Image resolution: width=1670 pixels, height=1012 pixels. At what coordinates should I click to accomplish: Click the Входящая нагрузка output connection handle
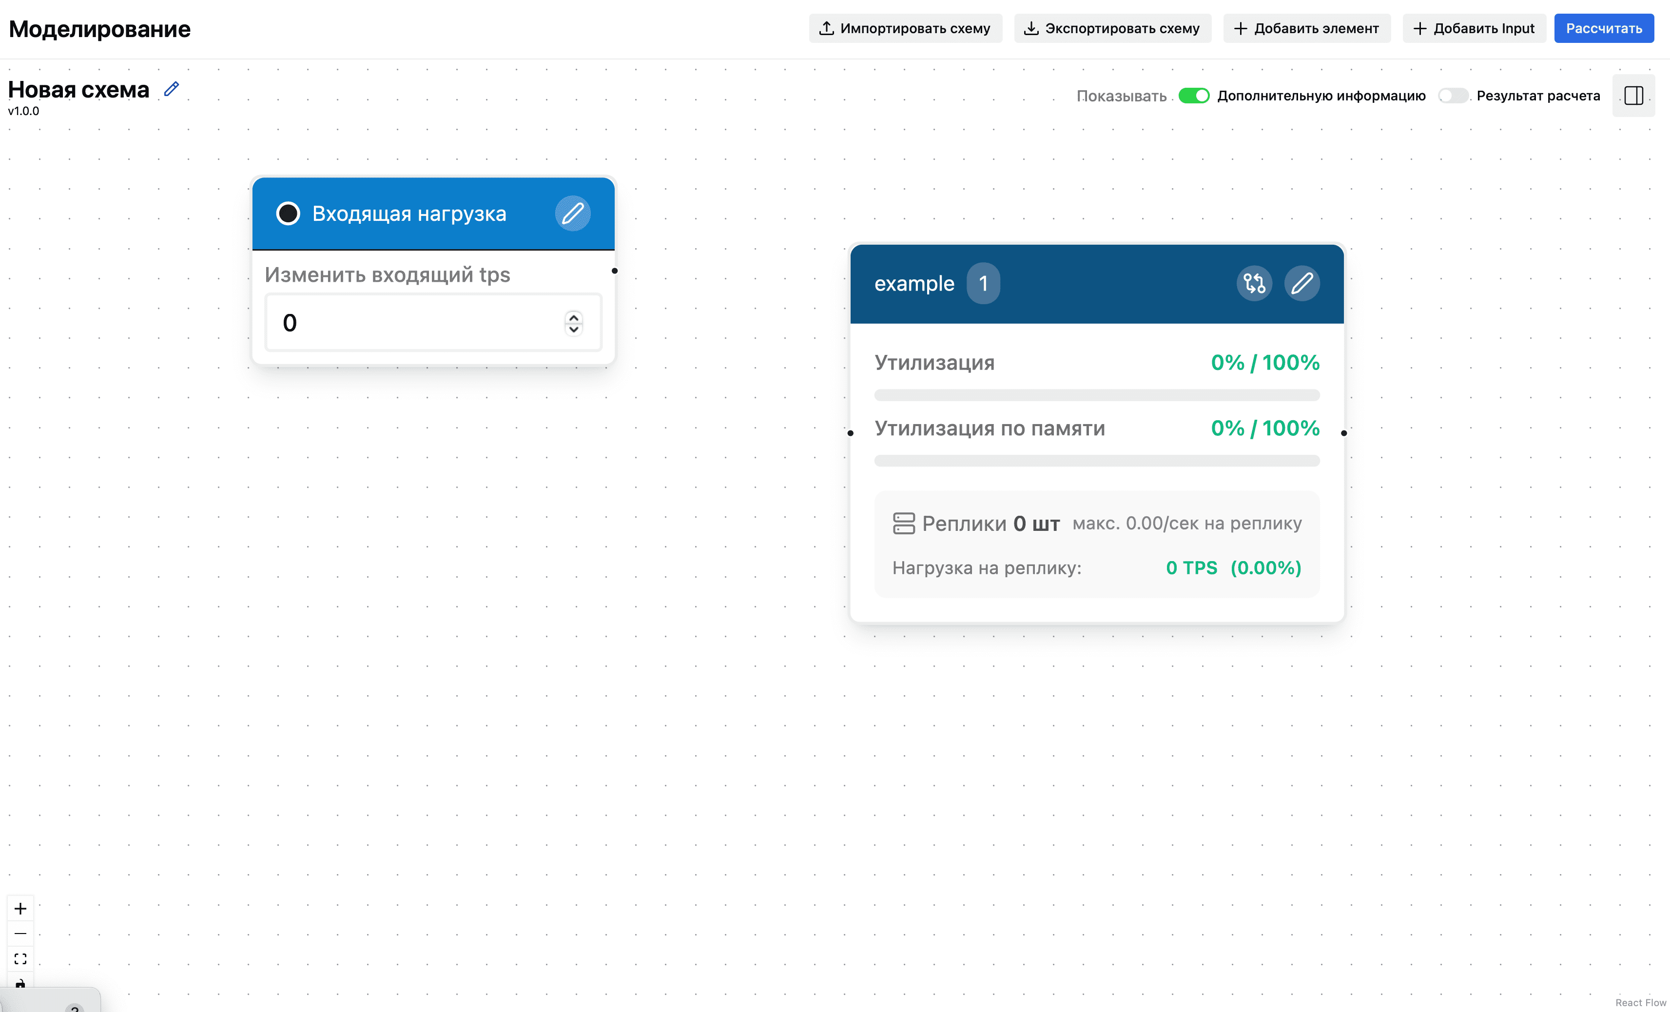[614, 271]
